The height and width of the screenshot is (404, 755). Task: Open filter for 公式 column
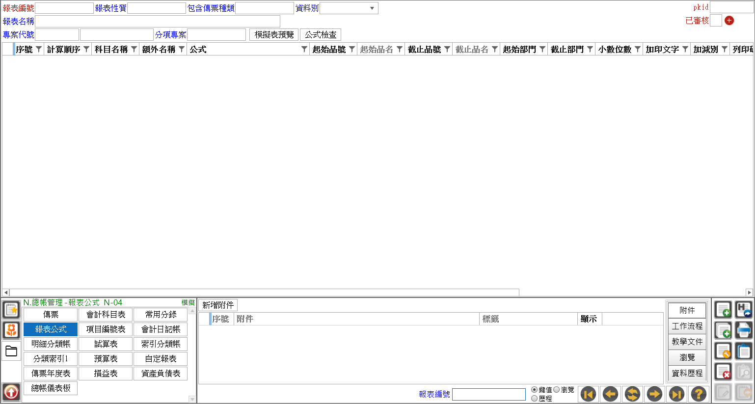(304, 49)
